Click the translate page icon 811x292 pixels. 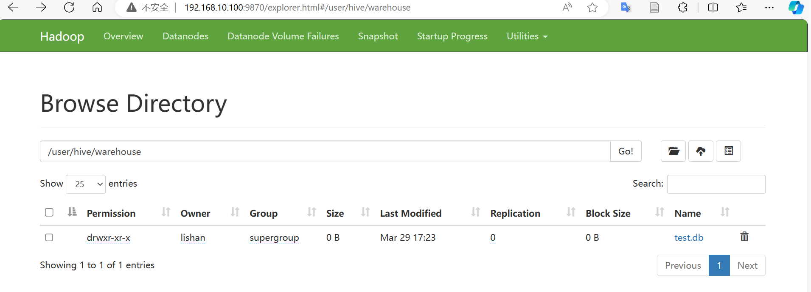(x=626, y=7)
